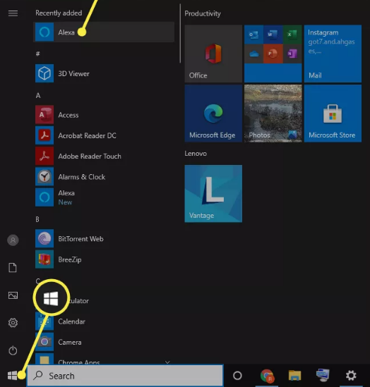Open the user account icon in sidebar
This screenshot has width=370, height=387.
[13, 240]
